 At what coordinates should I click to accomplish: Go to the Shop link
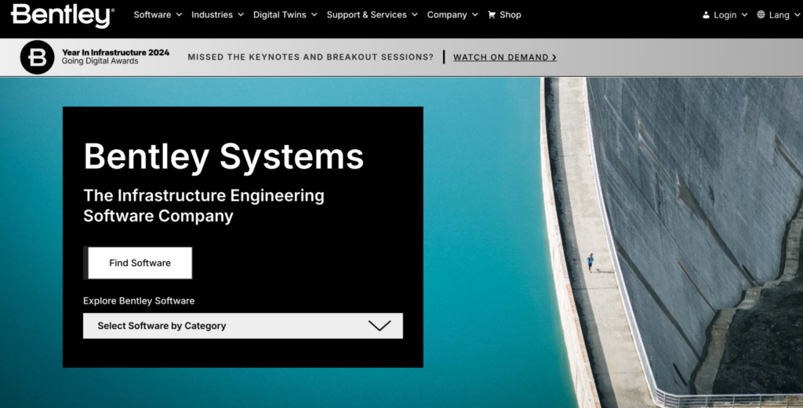pos(510,15)
